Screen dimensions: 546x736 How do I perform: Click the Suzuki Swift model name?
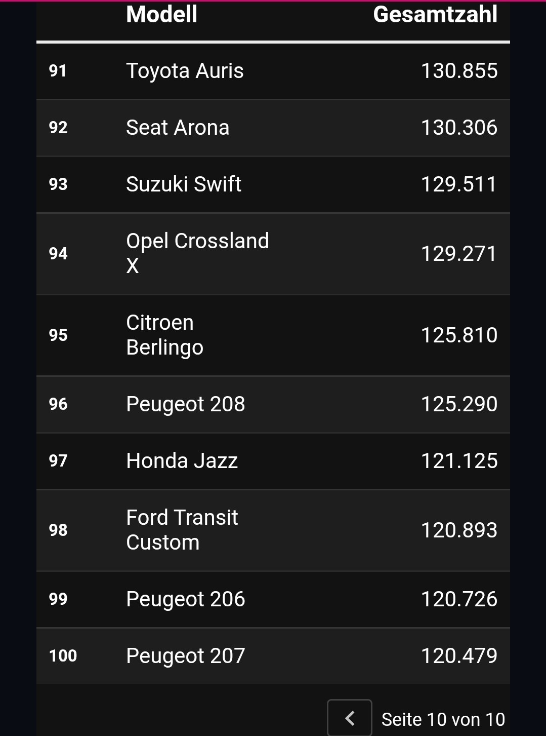pos(184,184)
